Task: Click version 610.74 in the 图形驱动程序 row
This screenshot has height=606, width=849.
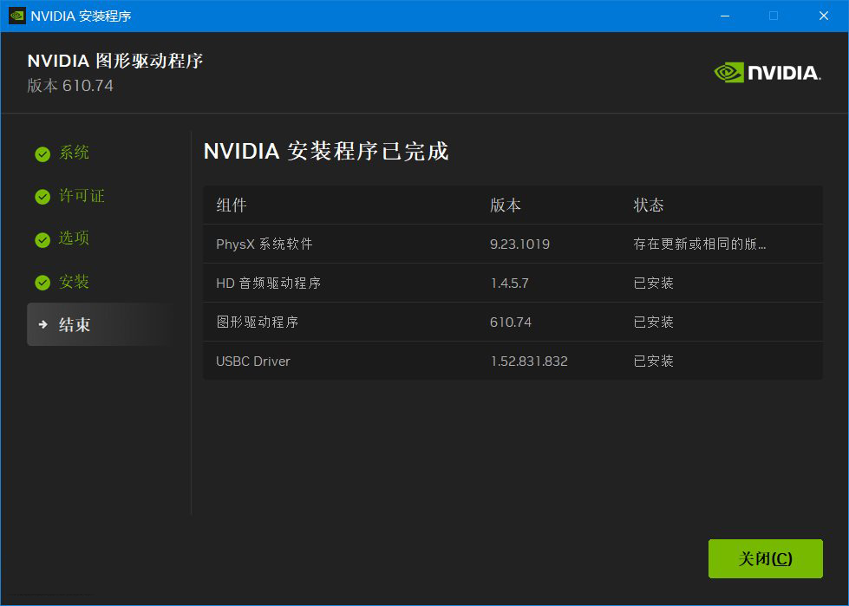Action: click(x=511, y=322)
